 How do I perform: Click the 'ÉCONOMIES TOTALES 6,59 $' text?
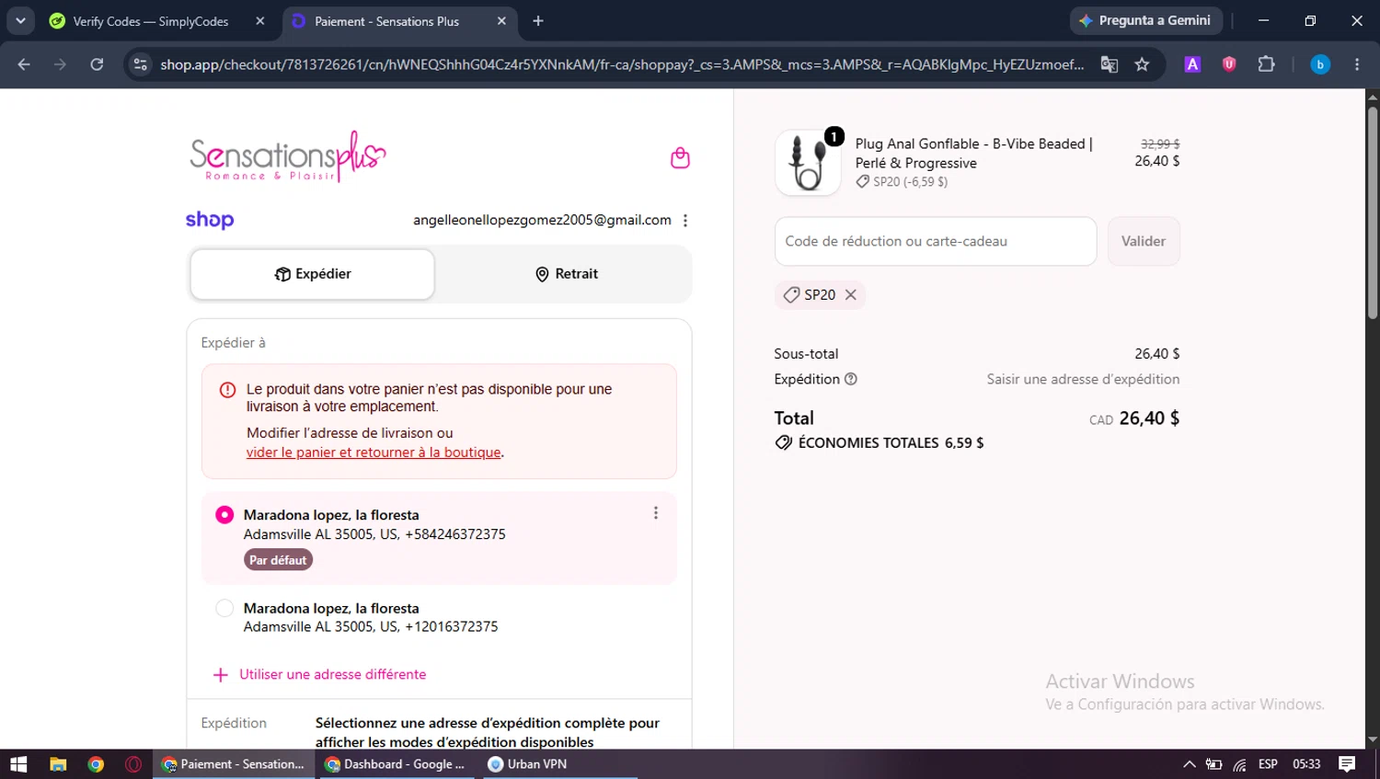891,443
